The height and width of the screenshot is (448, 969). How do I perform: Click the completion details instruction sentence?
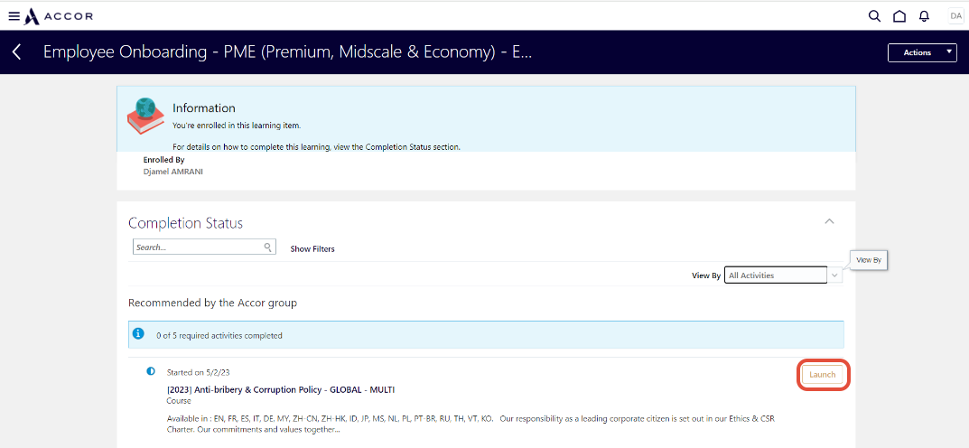(316, 147)
